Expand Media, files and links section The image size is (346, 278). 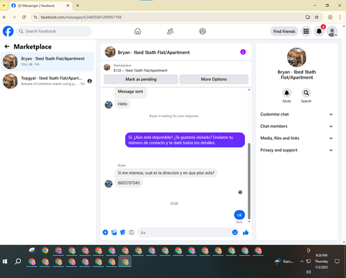[x=297, y=138]
